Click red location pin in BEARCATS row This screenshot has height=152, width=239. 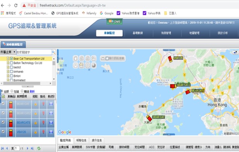[43, 123]
